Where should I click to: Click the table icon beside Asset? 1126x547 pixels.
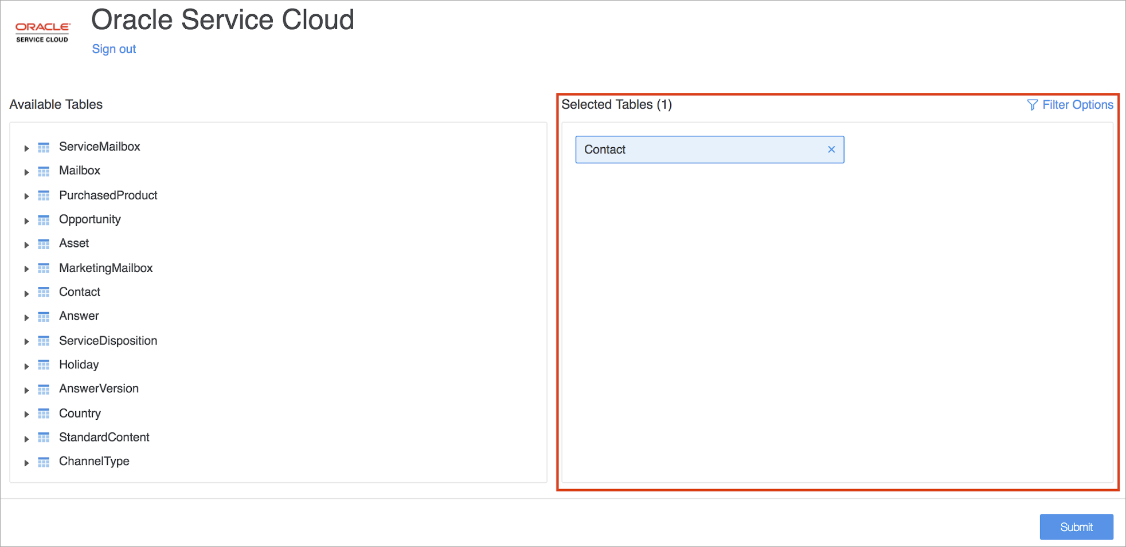44,245
